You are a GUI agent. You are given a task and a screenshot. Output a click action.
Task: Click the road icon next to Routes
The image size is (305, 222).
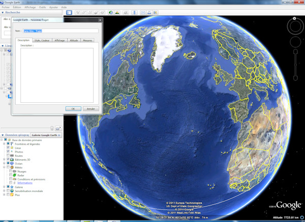[12, 155]
